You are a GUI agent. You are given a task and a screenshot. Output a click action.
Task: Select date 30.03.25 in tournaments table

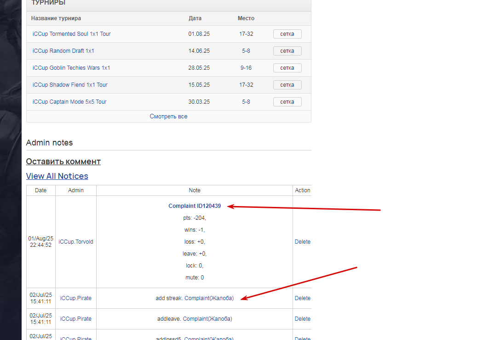pos(199,102)
